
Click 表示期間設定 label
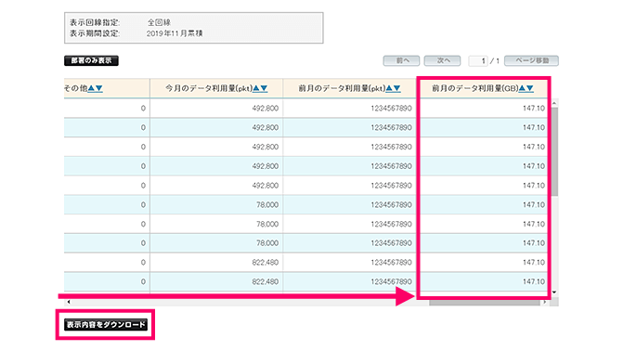[x=95, y=33]
